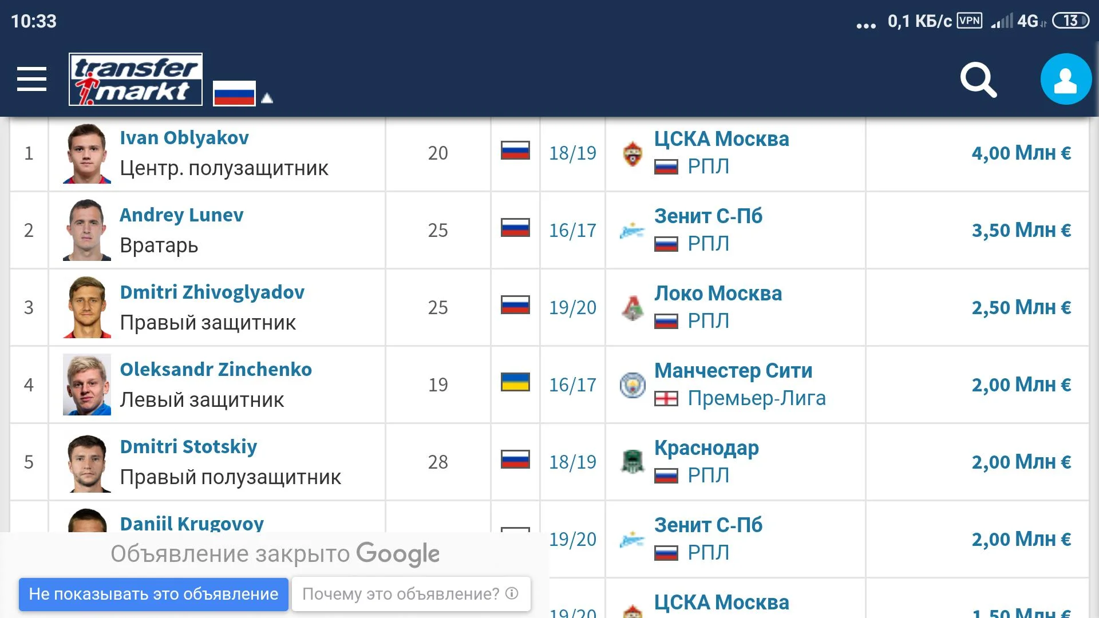
Task: Click the Transfermarkt logo
Action: (x=136, y=80)
